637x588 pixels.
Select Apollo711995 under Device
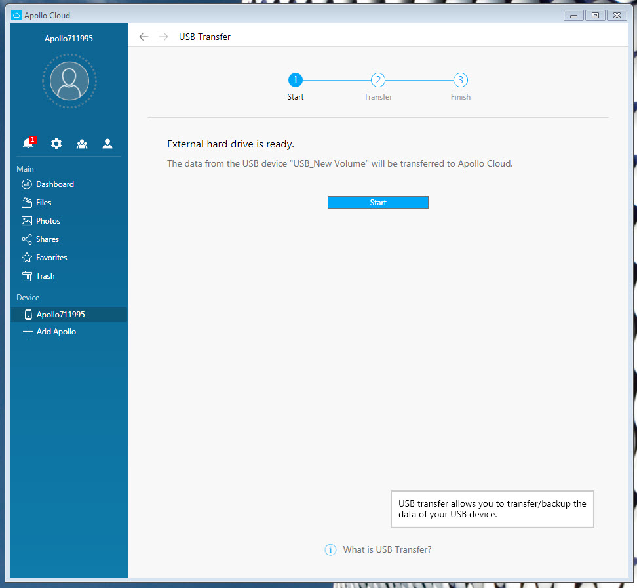(69, 315)
